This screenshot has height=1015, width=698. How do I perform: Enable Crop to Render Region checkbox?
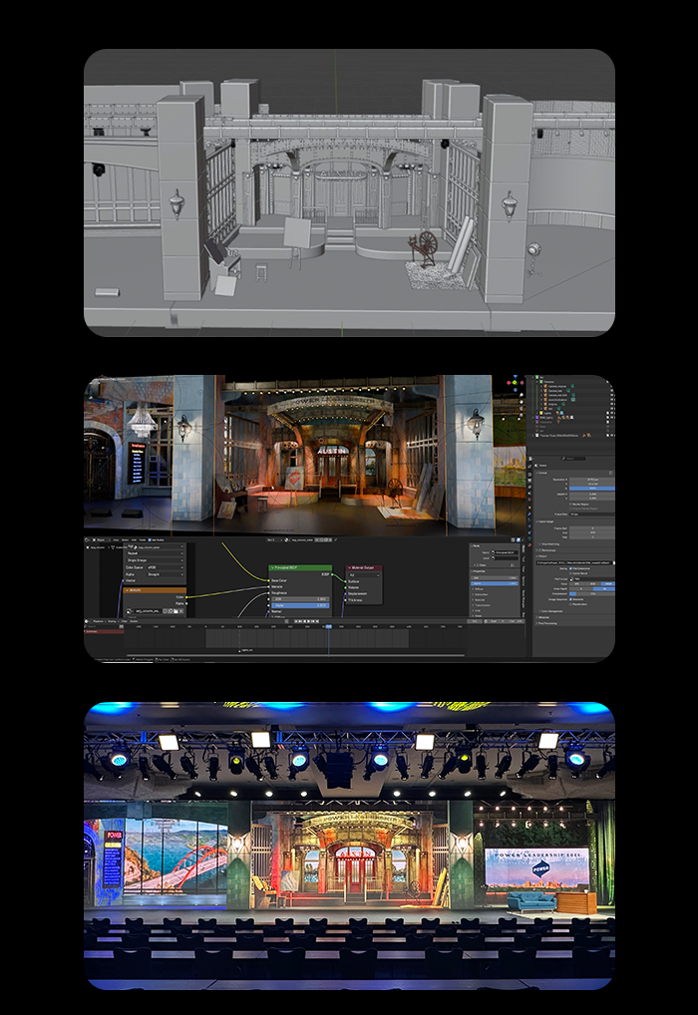click(570, 508)
